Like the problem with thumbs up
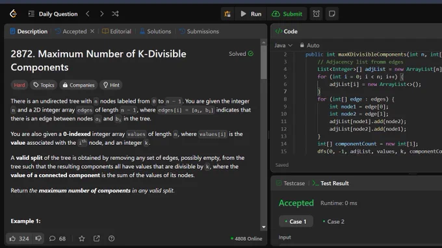442x248 pixels. coord(19,239)
